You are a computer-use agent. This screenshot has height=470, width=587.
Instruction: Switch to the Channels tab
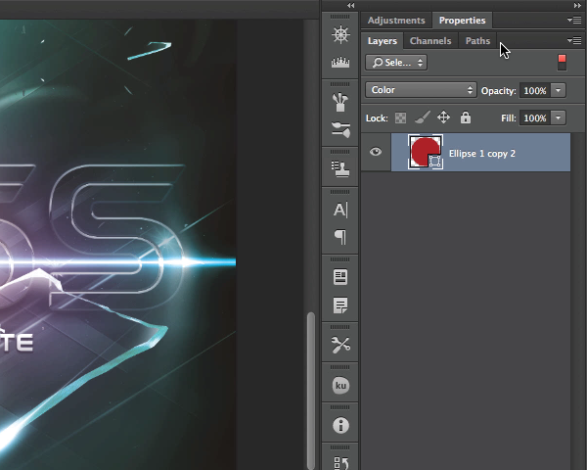pyautogui.click(x=430, y=41)
